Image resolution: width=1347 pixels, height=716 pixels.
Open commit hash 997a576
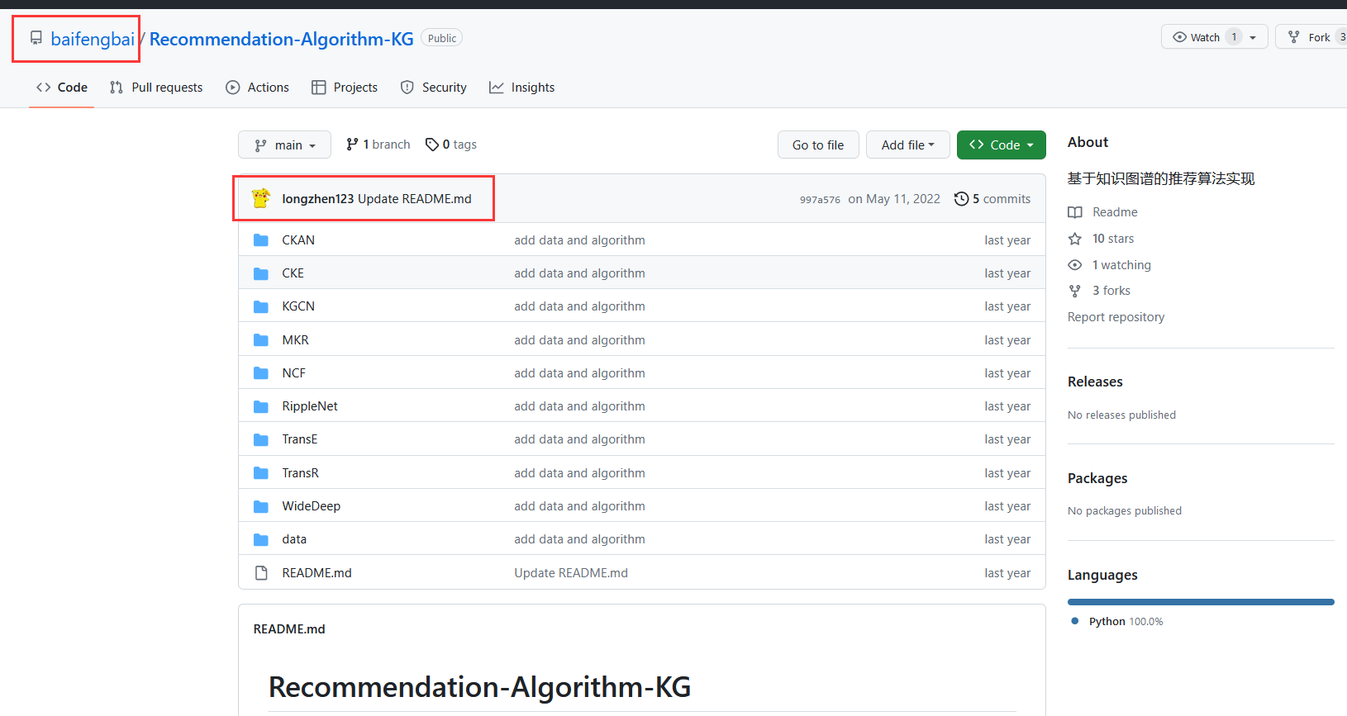click(820, 200)
